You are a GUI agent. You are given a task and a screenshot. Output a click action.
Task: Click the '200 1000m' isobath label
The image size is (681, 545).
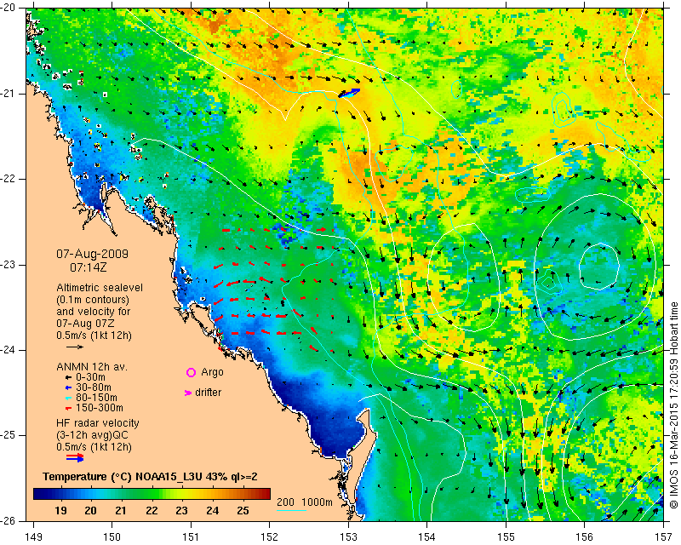[305, 502]
